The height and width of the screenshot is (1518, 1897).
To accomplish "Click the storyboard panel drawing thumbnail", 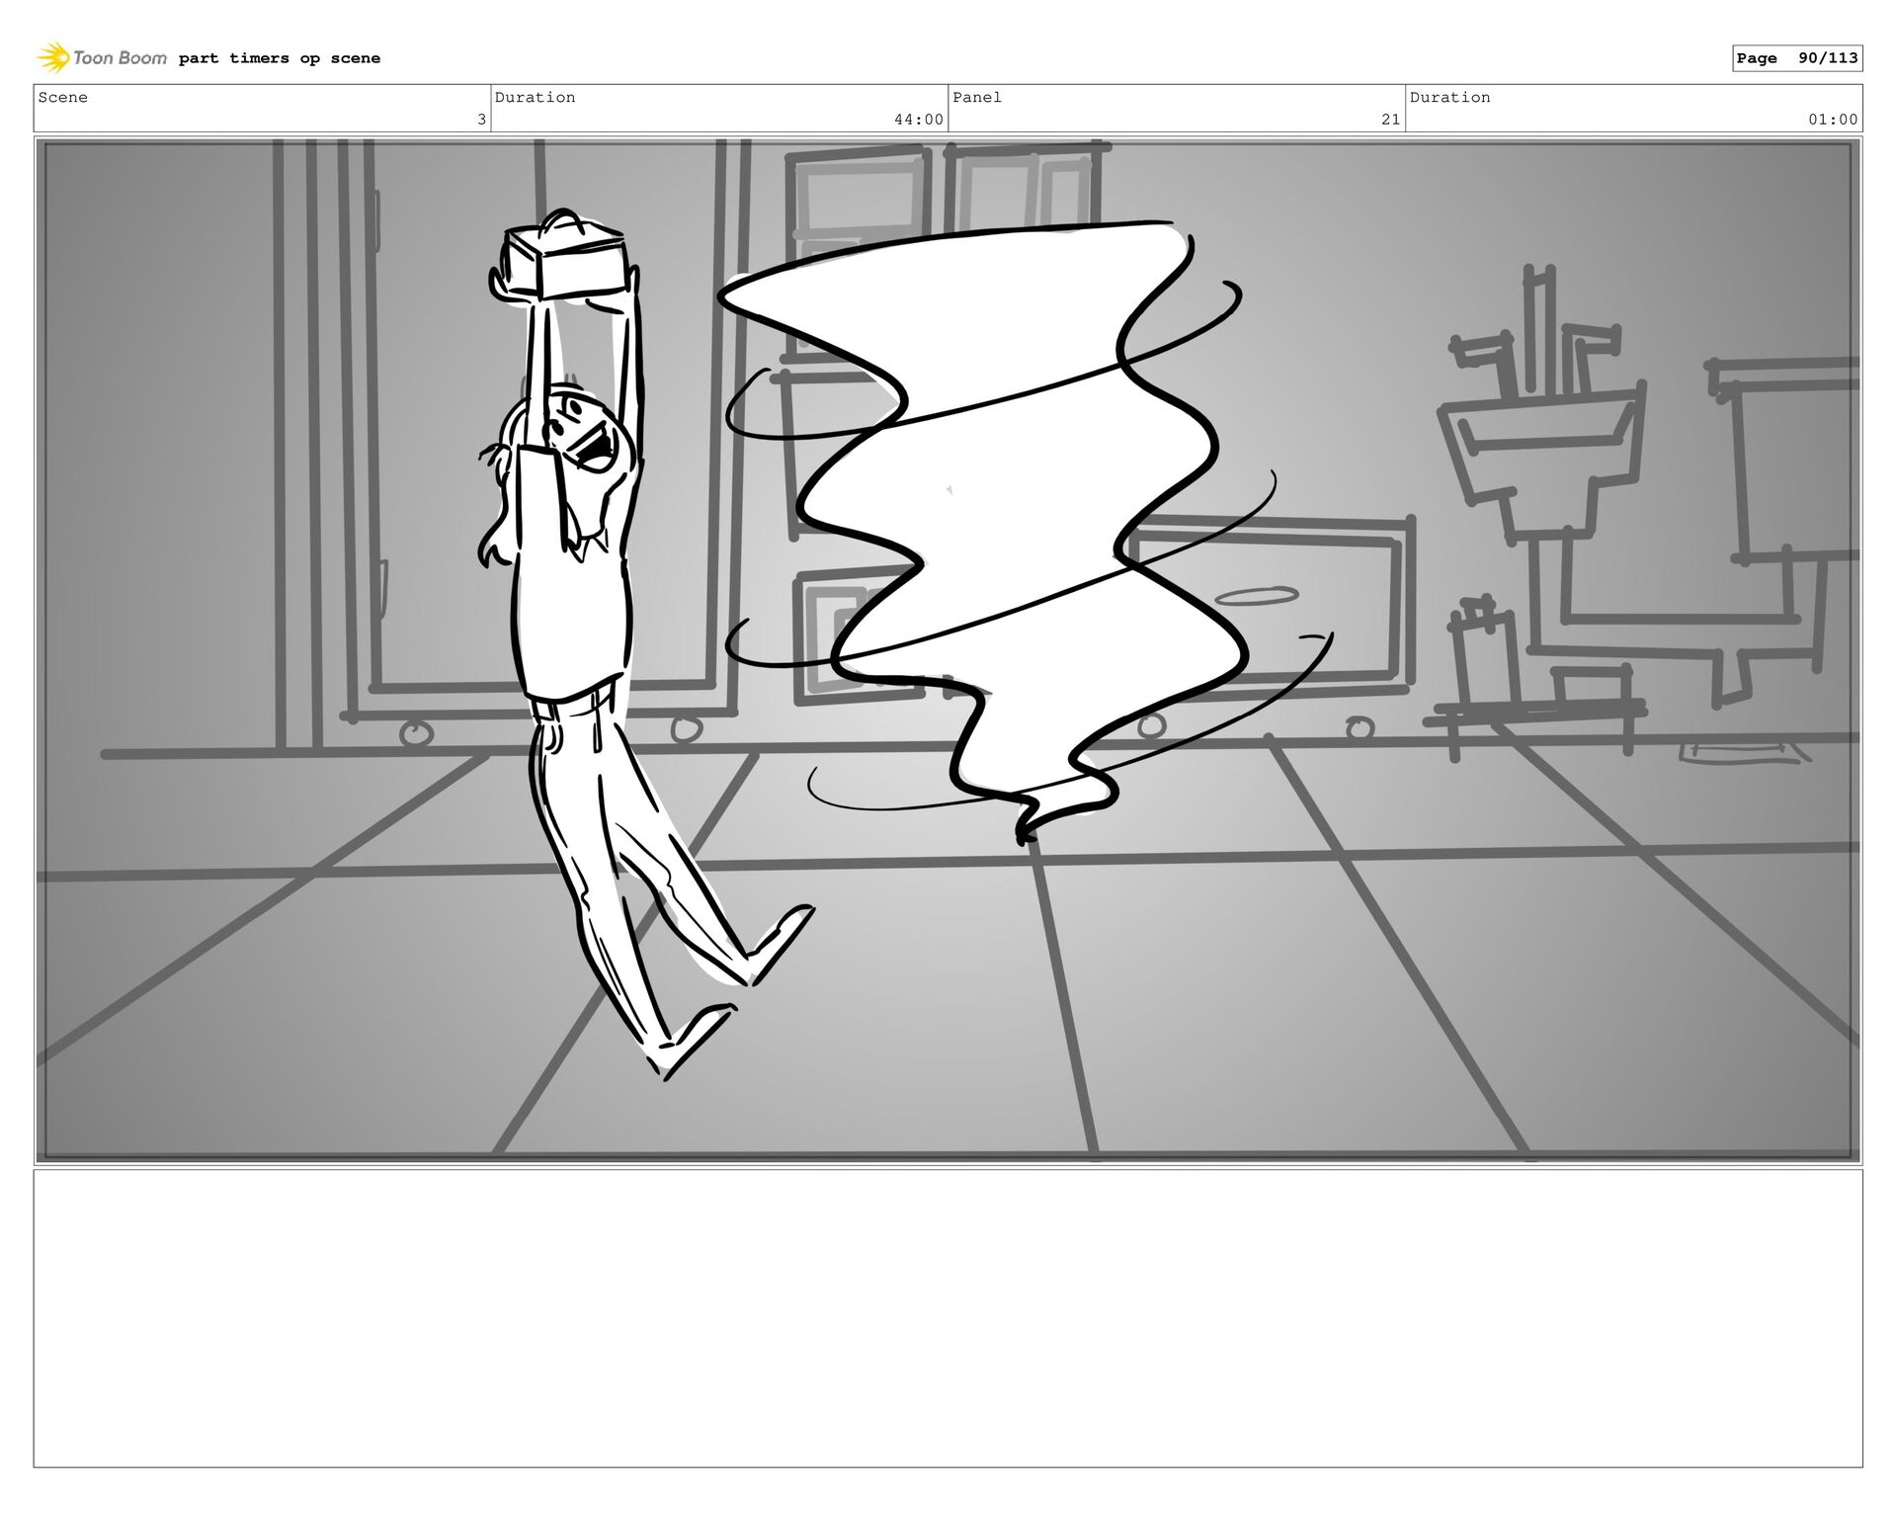I will point(948,650).
